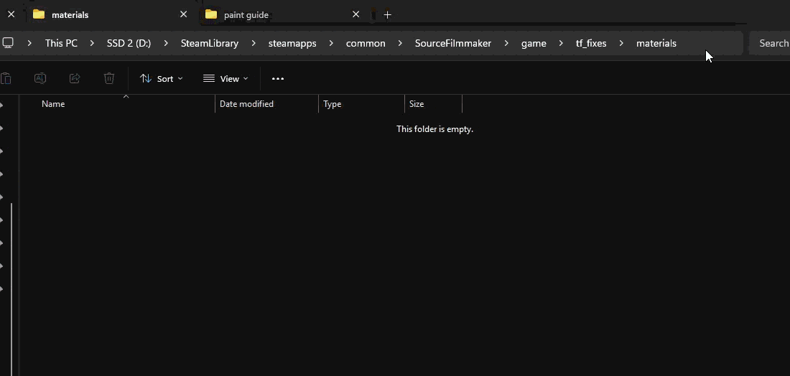The image size is (790, 376).
Task: Go to tf_fixes in breadcrumb path
Action: 591,43
